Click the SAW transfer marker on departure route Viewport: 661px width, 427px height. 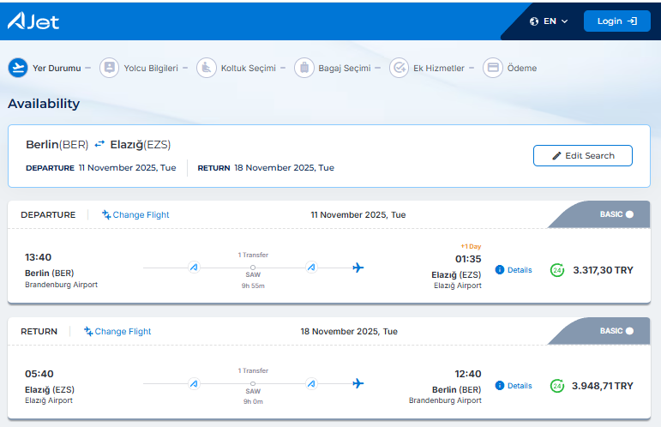coord(253,268)
